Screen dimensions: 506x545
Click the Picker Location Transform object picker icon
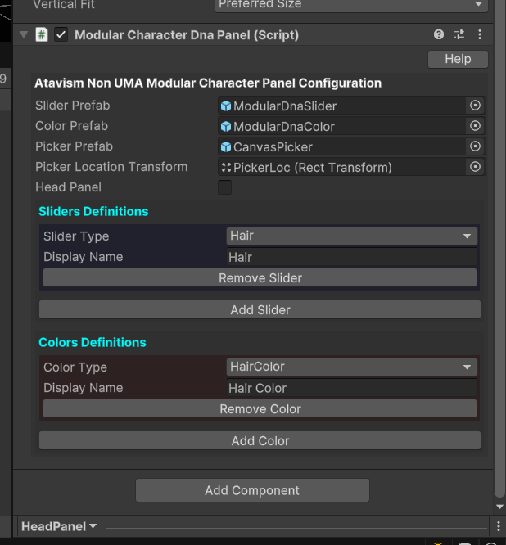point(474,167)
